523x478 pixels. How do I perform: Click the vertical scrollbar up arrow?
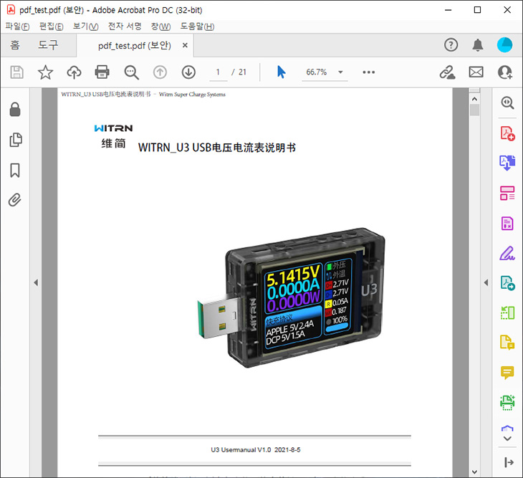tap(474, 99)
